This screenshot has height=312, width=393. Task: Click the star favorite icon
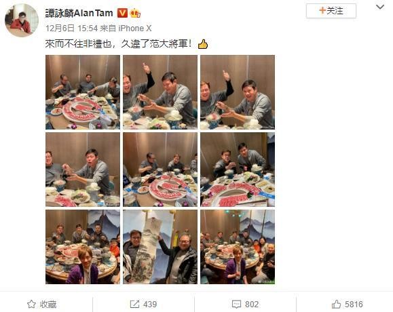31,305
